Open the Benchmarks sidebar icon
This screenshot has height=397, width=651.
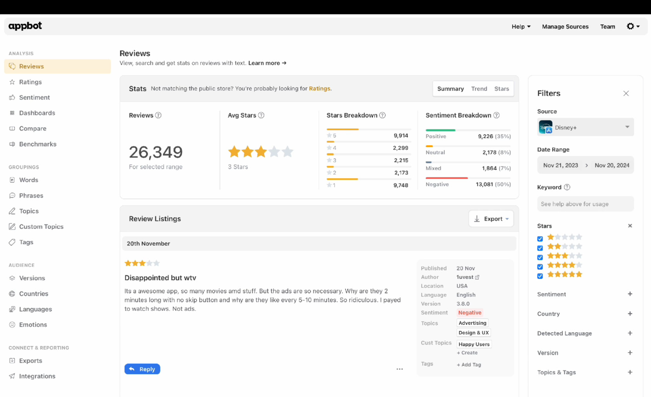[x=12, y=144]
